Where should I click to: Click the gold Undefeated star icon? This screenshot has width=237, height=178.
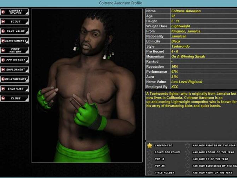coord(150,145)
